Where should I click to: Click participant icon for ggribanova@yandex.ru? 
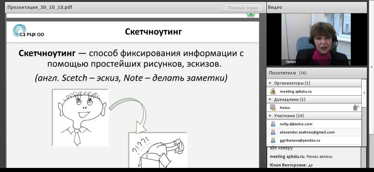[273, 140]
